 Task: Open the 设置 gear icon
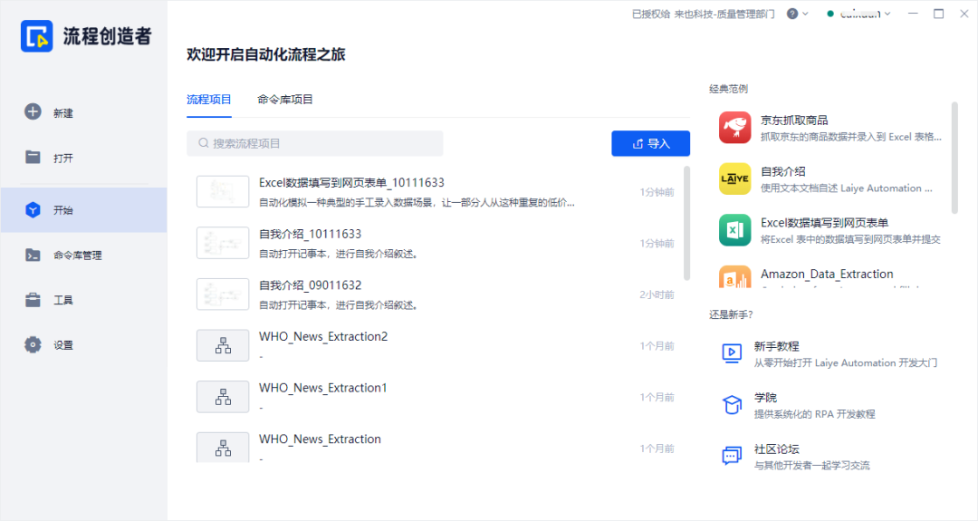pos(33,344)
